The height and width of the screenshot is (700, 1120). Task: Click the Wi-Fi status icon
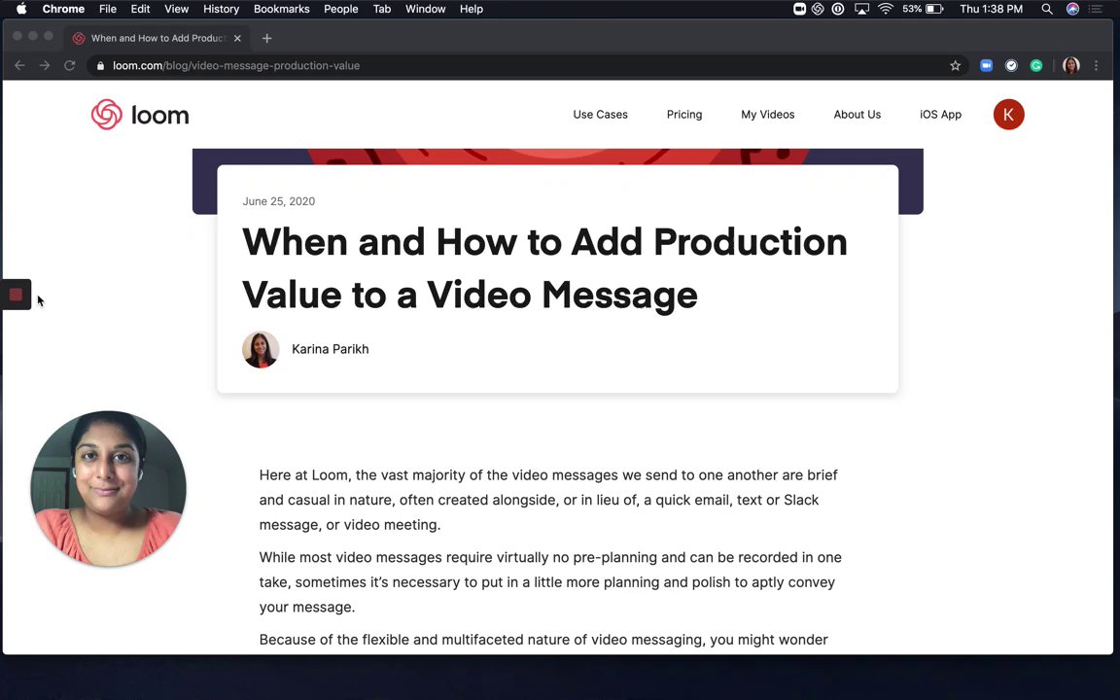(886, 9)
